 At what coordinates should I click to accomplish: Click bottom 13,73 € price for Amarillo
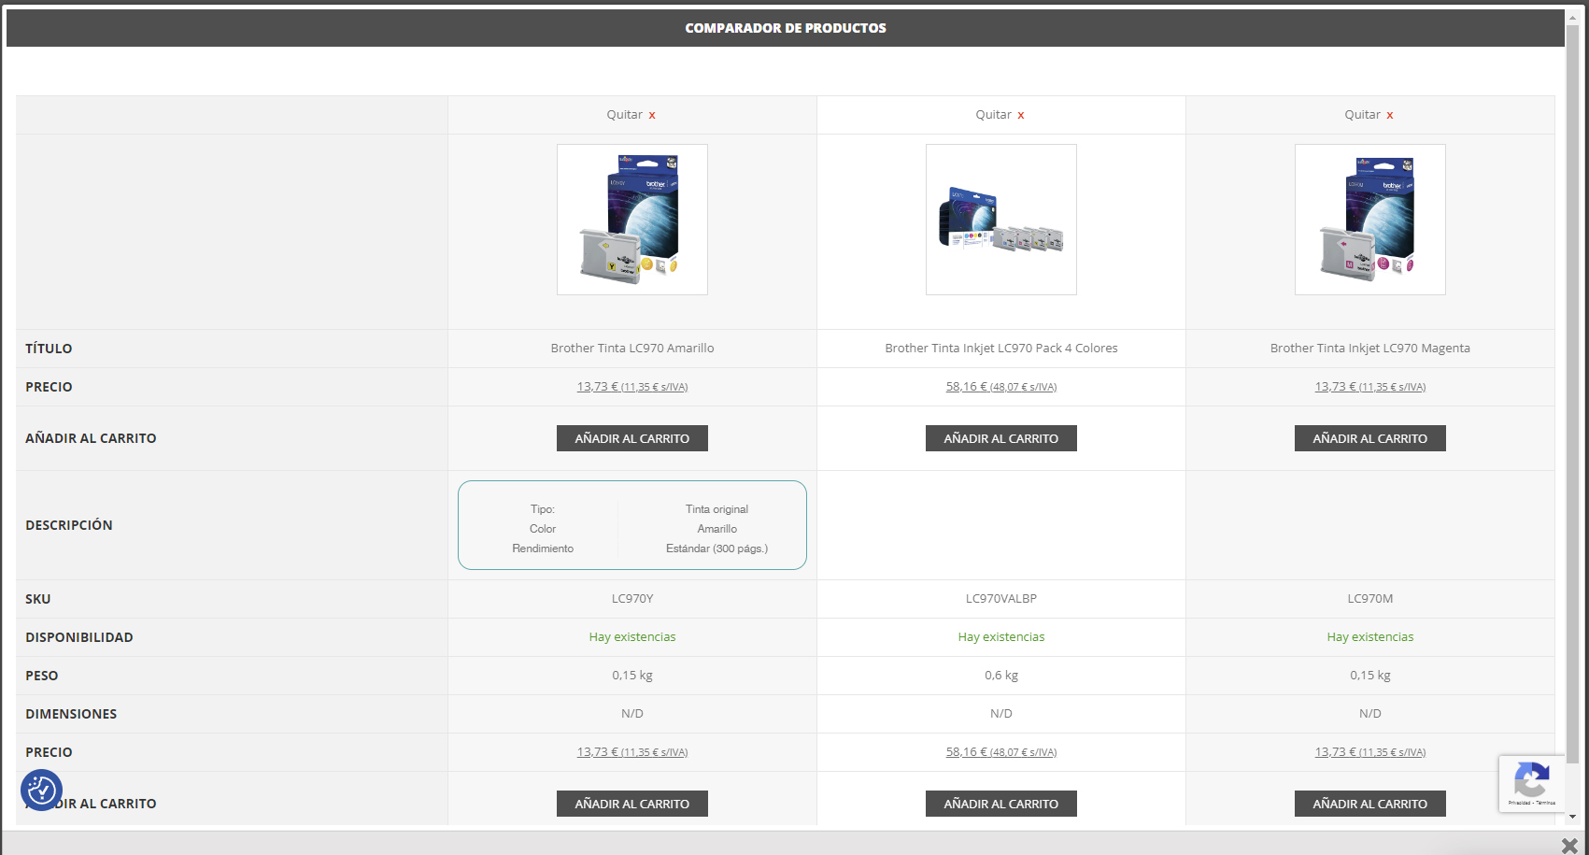tap(632, 752)
